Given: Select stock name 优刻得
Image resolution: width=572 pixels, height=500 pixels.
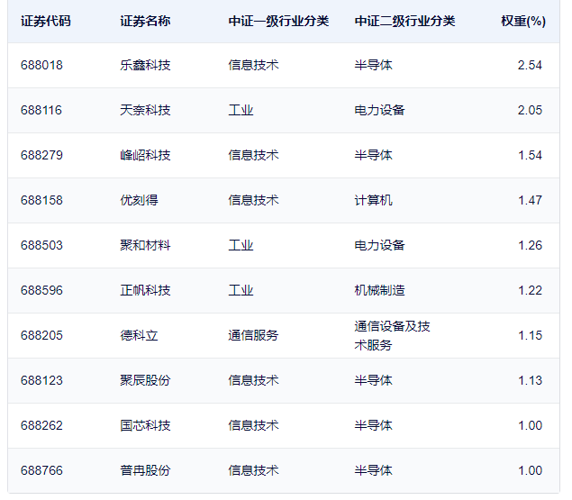Looking at the screenshot, I should [139, 200].
